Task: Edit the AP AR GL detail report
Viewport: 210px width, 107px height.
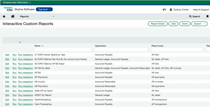Action: pos(7,68)
